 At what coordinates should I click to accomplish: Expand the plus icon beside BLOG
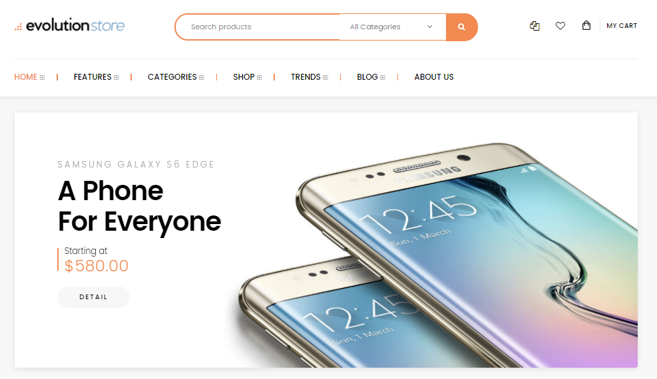coord(383,77)
